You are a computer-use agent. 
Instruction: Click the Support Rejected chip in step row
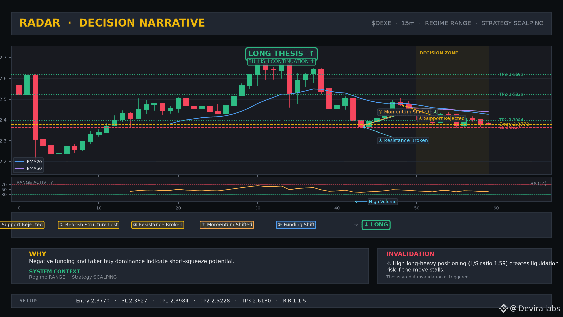(x=22, y=225)
